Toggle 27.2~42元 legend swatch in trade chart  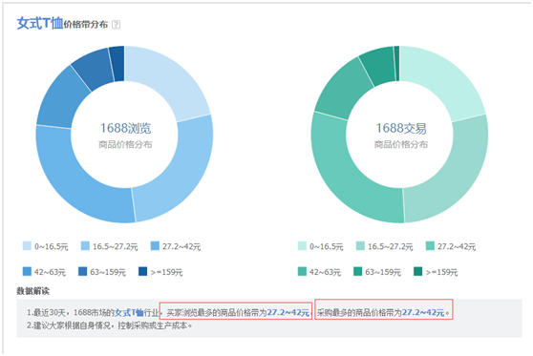click(430, 246)
